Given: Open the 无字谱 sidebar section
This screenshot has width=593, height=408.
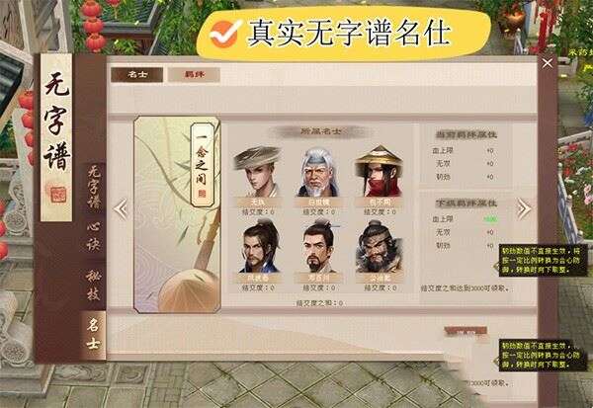Looking at the screenshot, I should (x=93, y=188).
